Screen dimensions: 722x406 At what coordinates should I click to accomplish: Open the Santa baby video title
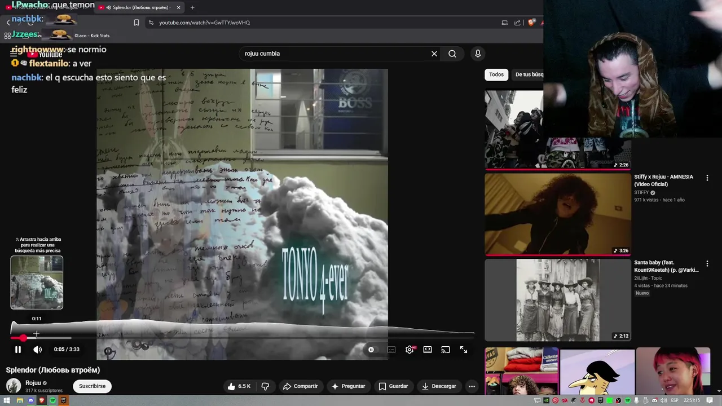click(x=666, y=266)
